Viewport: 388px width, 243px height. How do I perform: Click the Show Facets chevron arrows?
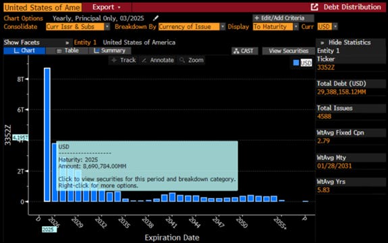click(67, 42)
